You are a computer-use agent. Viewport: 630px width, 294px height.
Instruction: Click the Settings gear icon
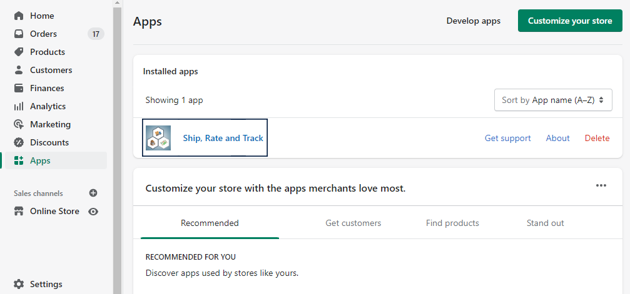19,284
